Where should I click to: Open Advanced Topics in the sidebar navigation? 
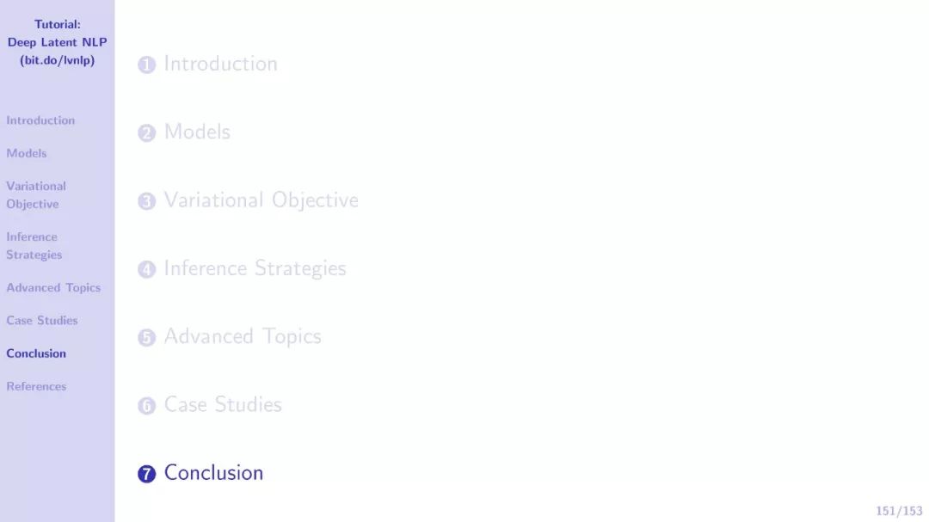(53, 288)
